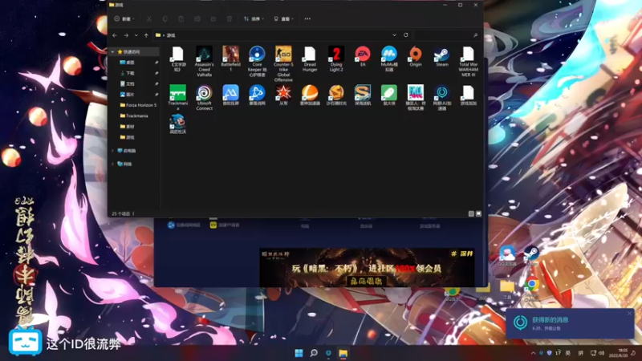Open the red star burst game shortcut

coord(283,95)
